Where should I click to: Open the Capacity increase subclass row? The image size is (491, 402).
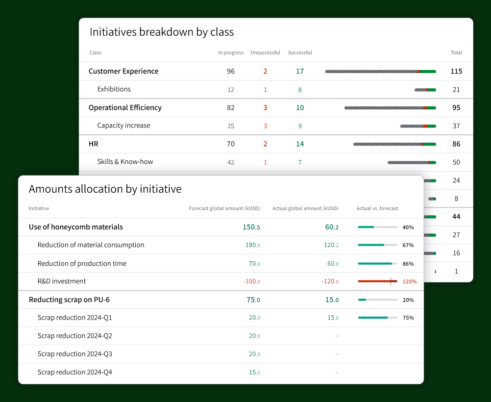pyautogui.click(x=276, y=126)
